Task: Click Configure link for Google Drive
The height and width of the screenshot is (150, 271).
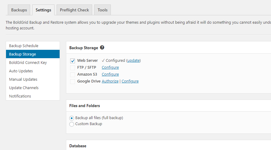Action: tap(130, 81)
